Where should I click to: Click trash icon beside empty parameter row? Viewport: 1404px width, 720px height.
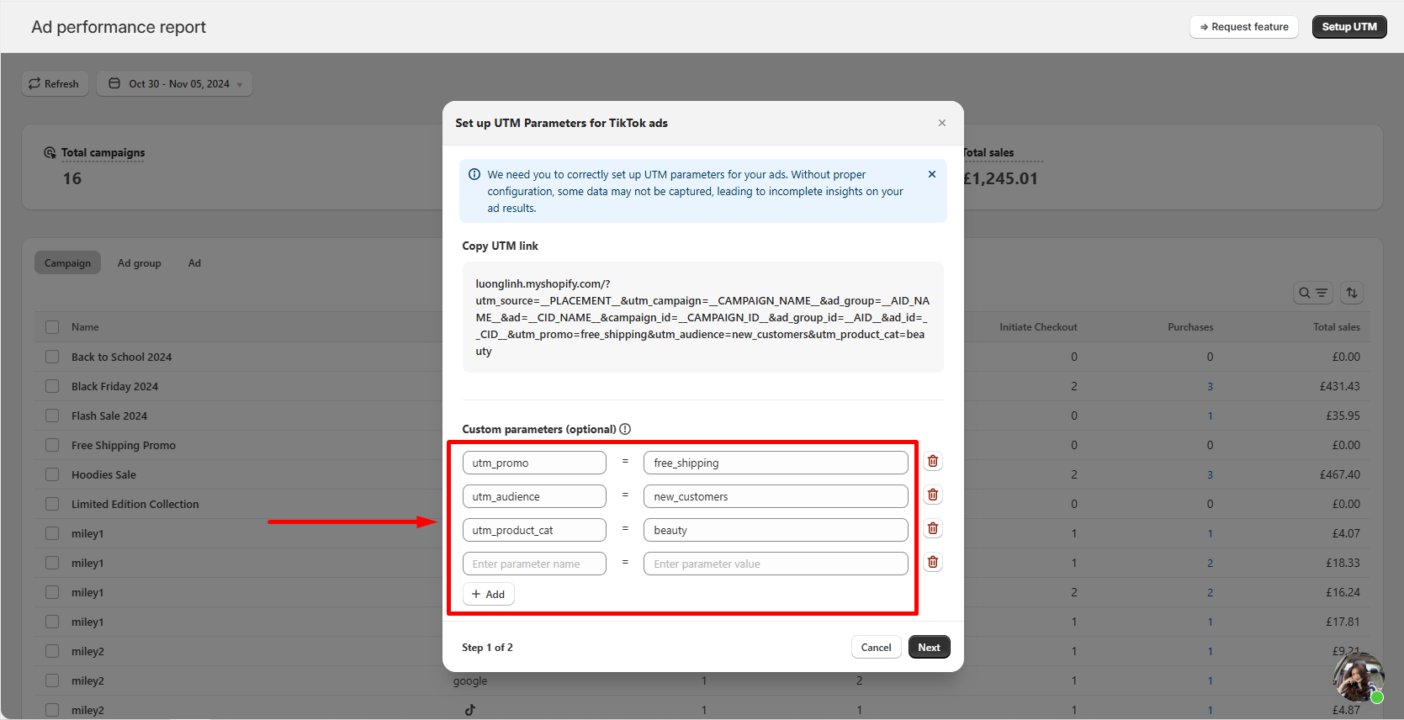[932, 563]
